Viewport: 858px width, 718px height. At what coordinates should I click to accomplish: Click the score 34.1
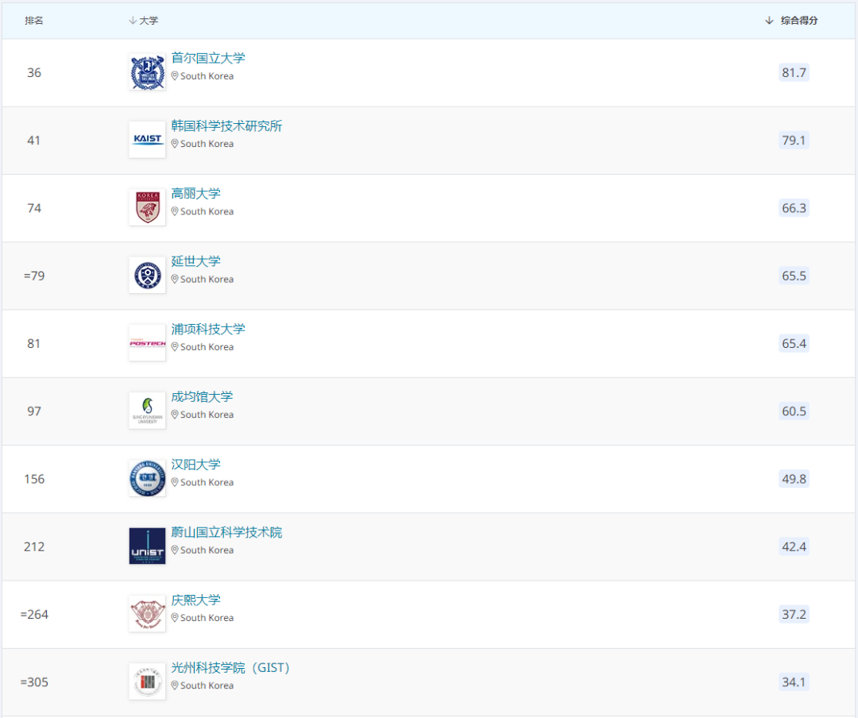tap(794, 682)
